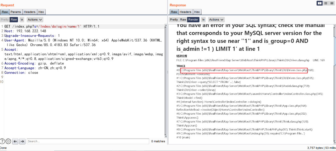Click trace #6 App.class.php(202) line
Viewport: 336px width, 151px height.
coord(242,114)
